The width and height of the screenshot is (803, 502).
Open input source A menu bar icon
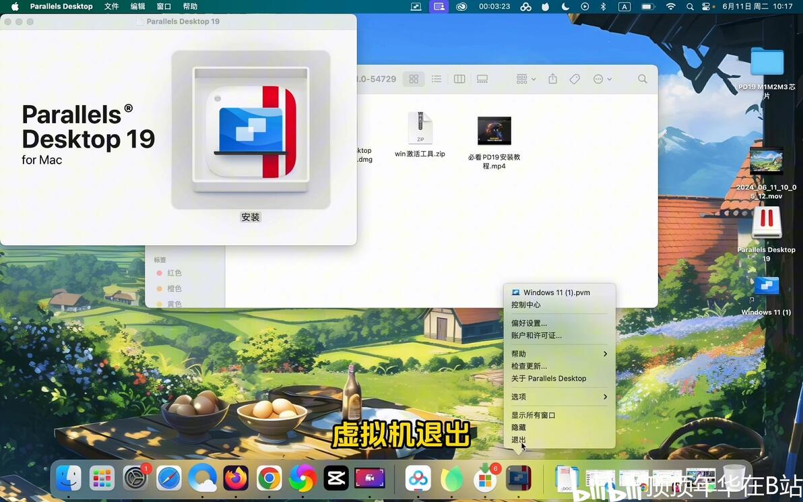624,7
